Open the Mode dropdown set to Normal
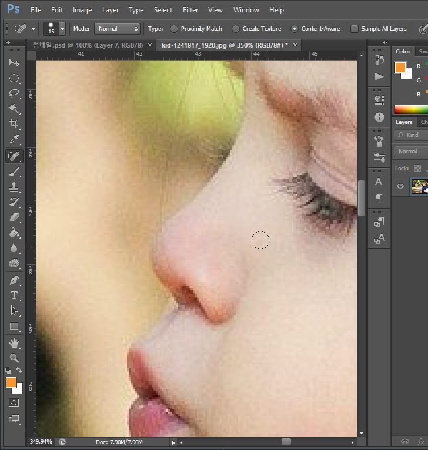The width and height of the screenshot is (428, 450). (x=117, y=29)
